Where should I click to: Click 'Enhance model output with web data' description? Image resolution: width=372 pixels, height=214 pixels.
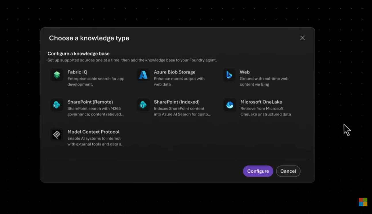click(179, 82)
